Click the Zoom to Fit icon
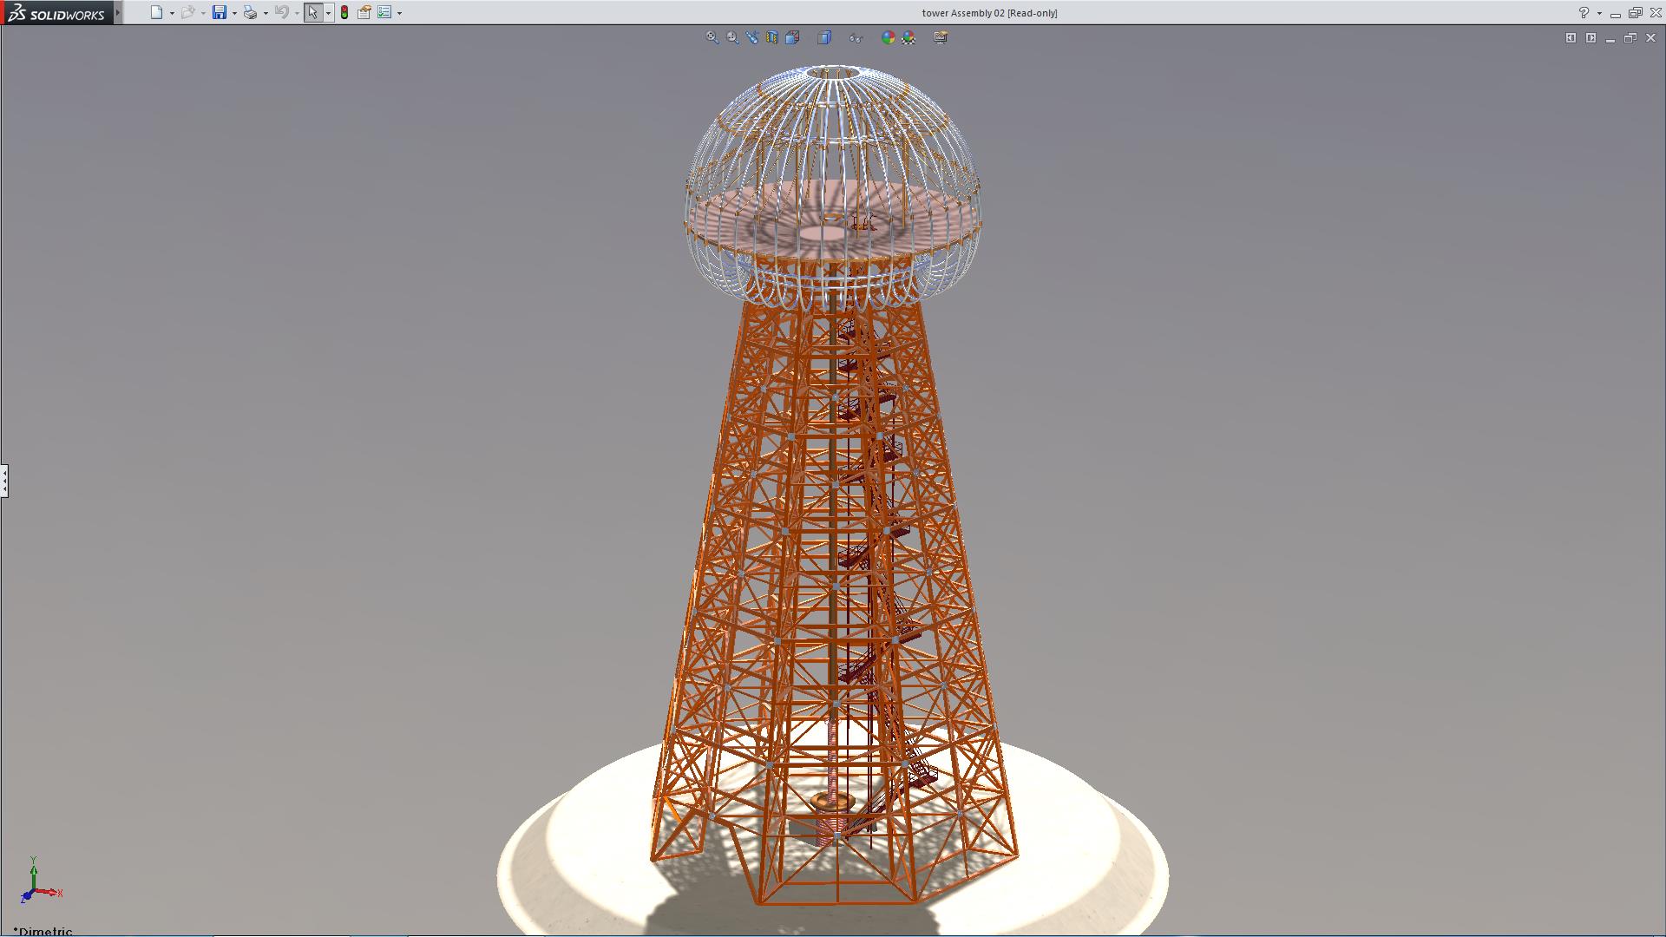Image resolution: width=1666 pixels, height=937 pixels. point(712,37)
